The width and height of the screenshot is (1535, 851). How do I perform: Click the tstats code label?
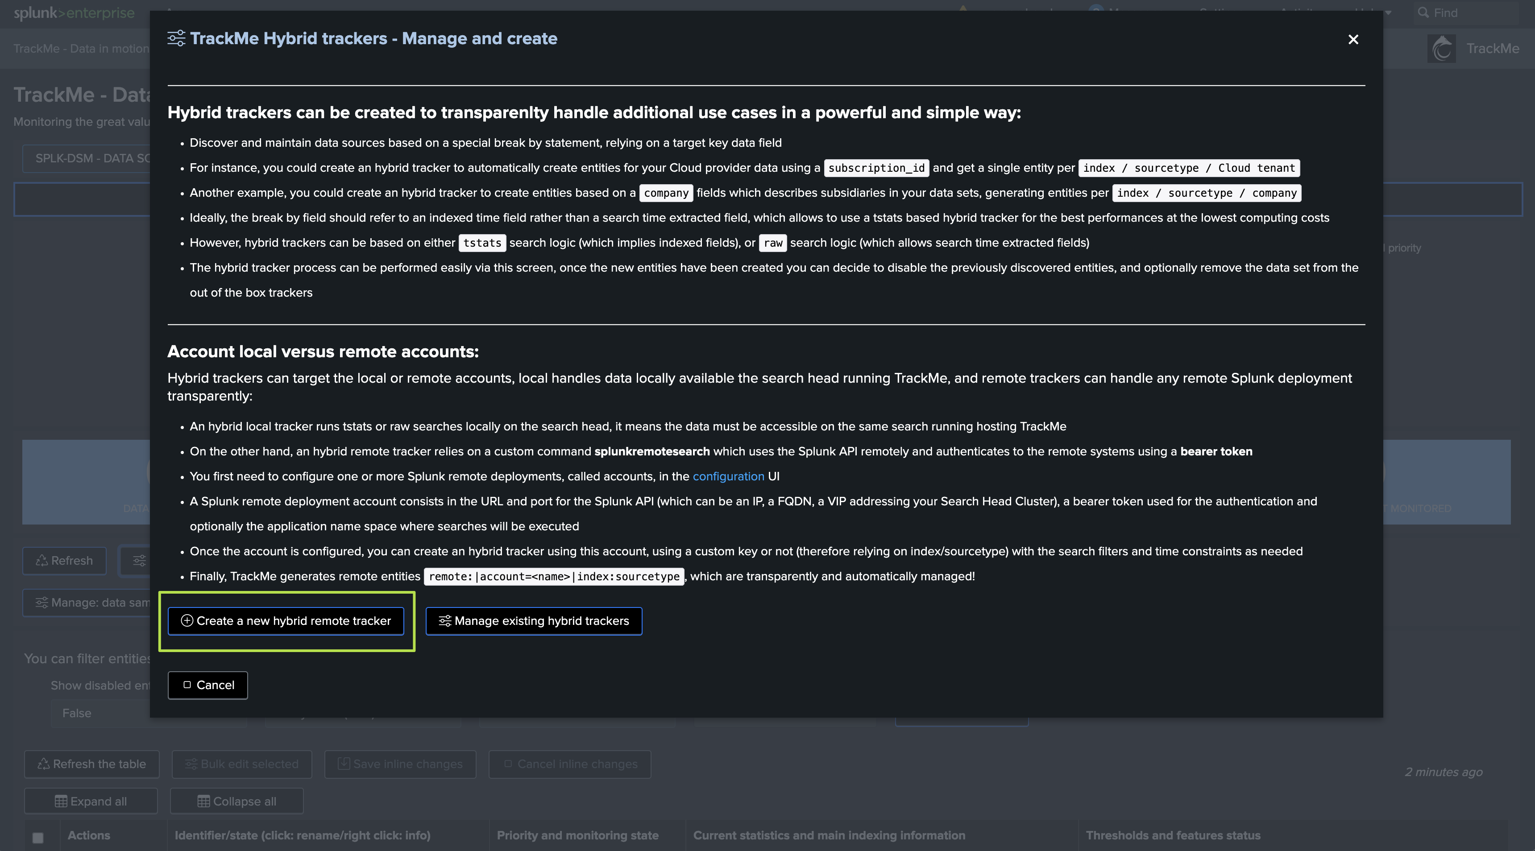pos(482,243)
